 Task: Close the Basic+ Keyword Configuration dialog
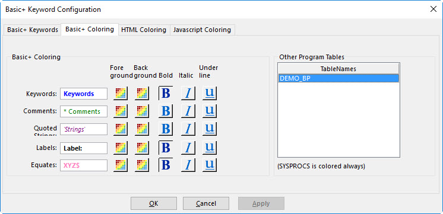click(x=433, y=9)
